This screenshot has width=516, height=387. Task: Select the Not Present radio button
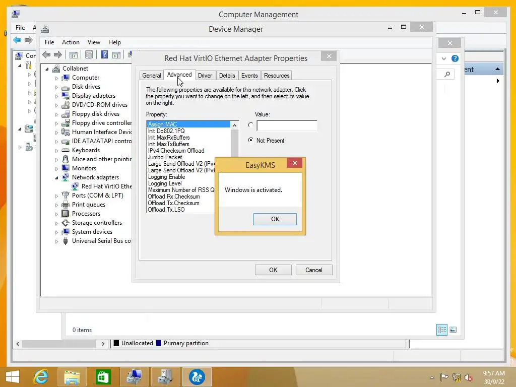(251, 140)
